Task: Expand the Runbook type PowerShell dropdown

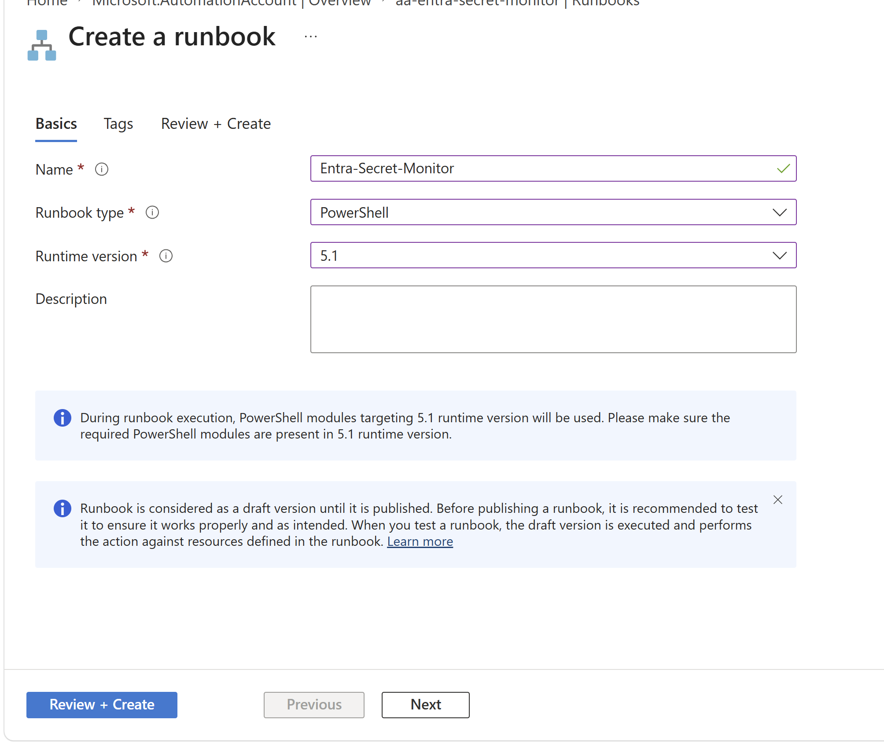Action: tap(553, 212)
